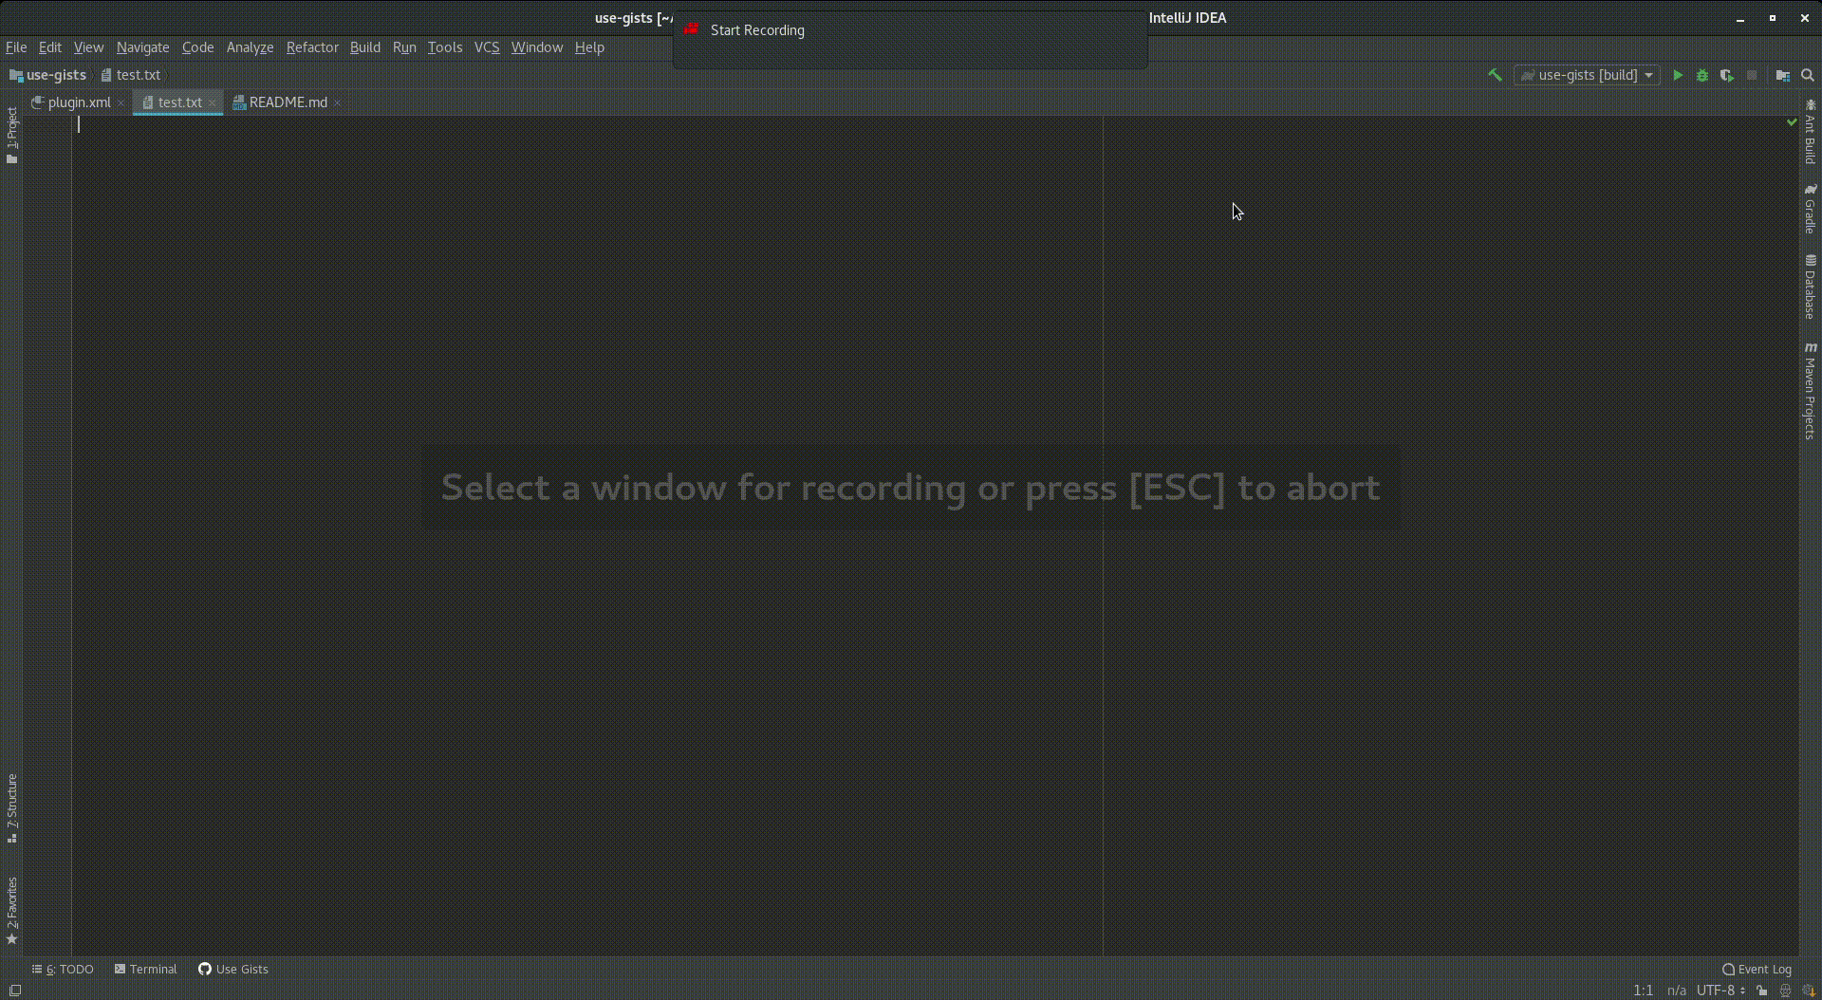Click the Search Everywhere magnifier icon
Viewport: 1822px width, 1000px height.
click(x=1807, y=75)
